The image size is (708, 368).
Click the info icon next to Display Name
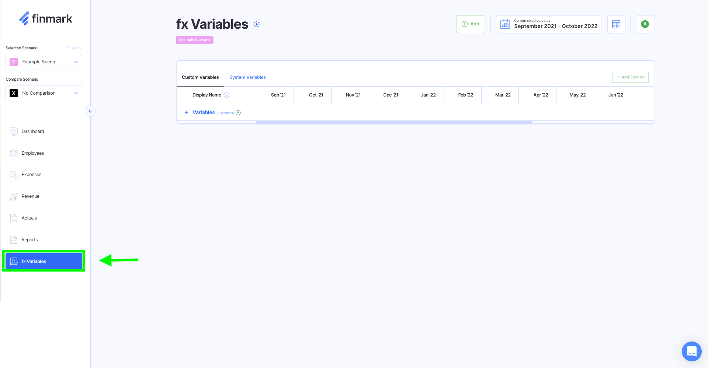(x=226, y=95)
